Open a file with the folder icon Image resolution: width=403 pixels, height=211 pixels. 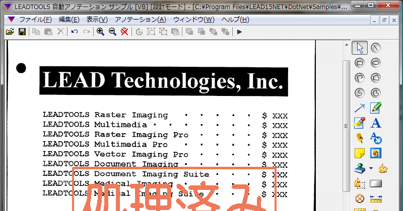coord(10,32)
